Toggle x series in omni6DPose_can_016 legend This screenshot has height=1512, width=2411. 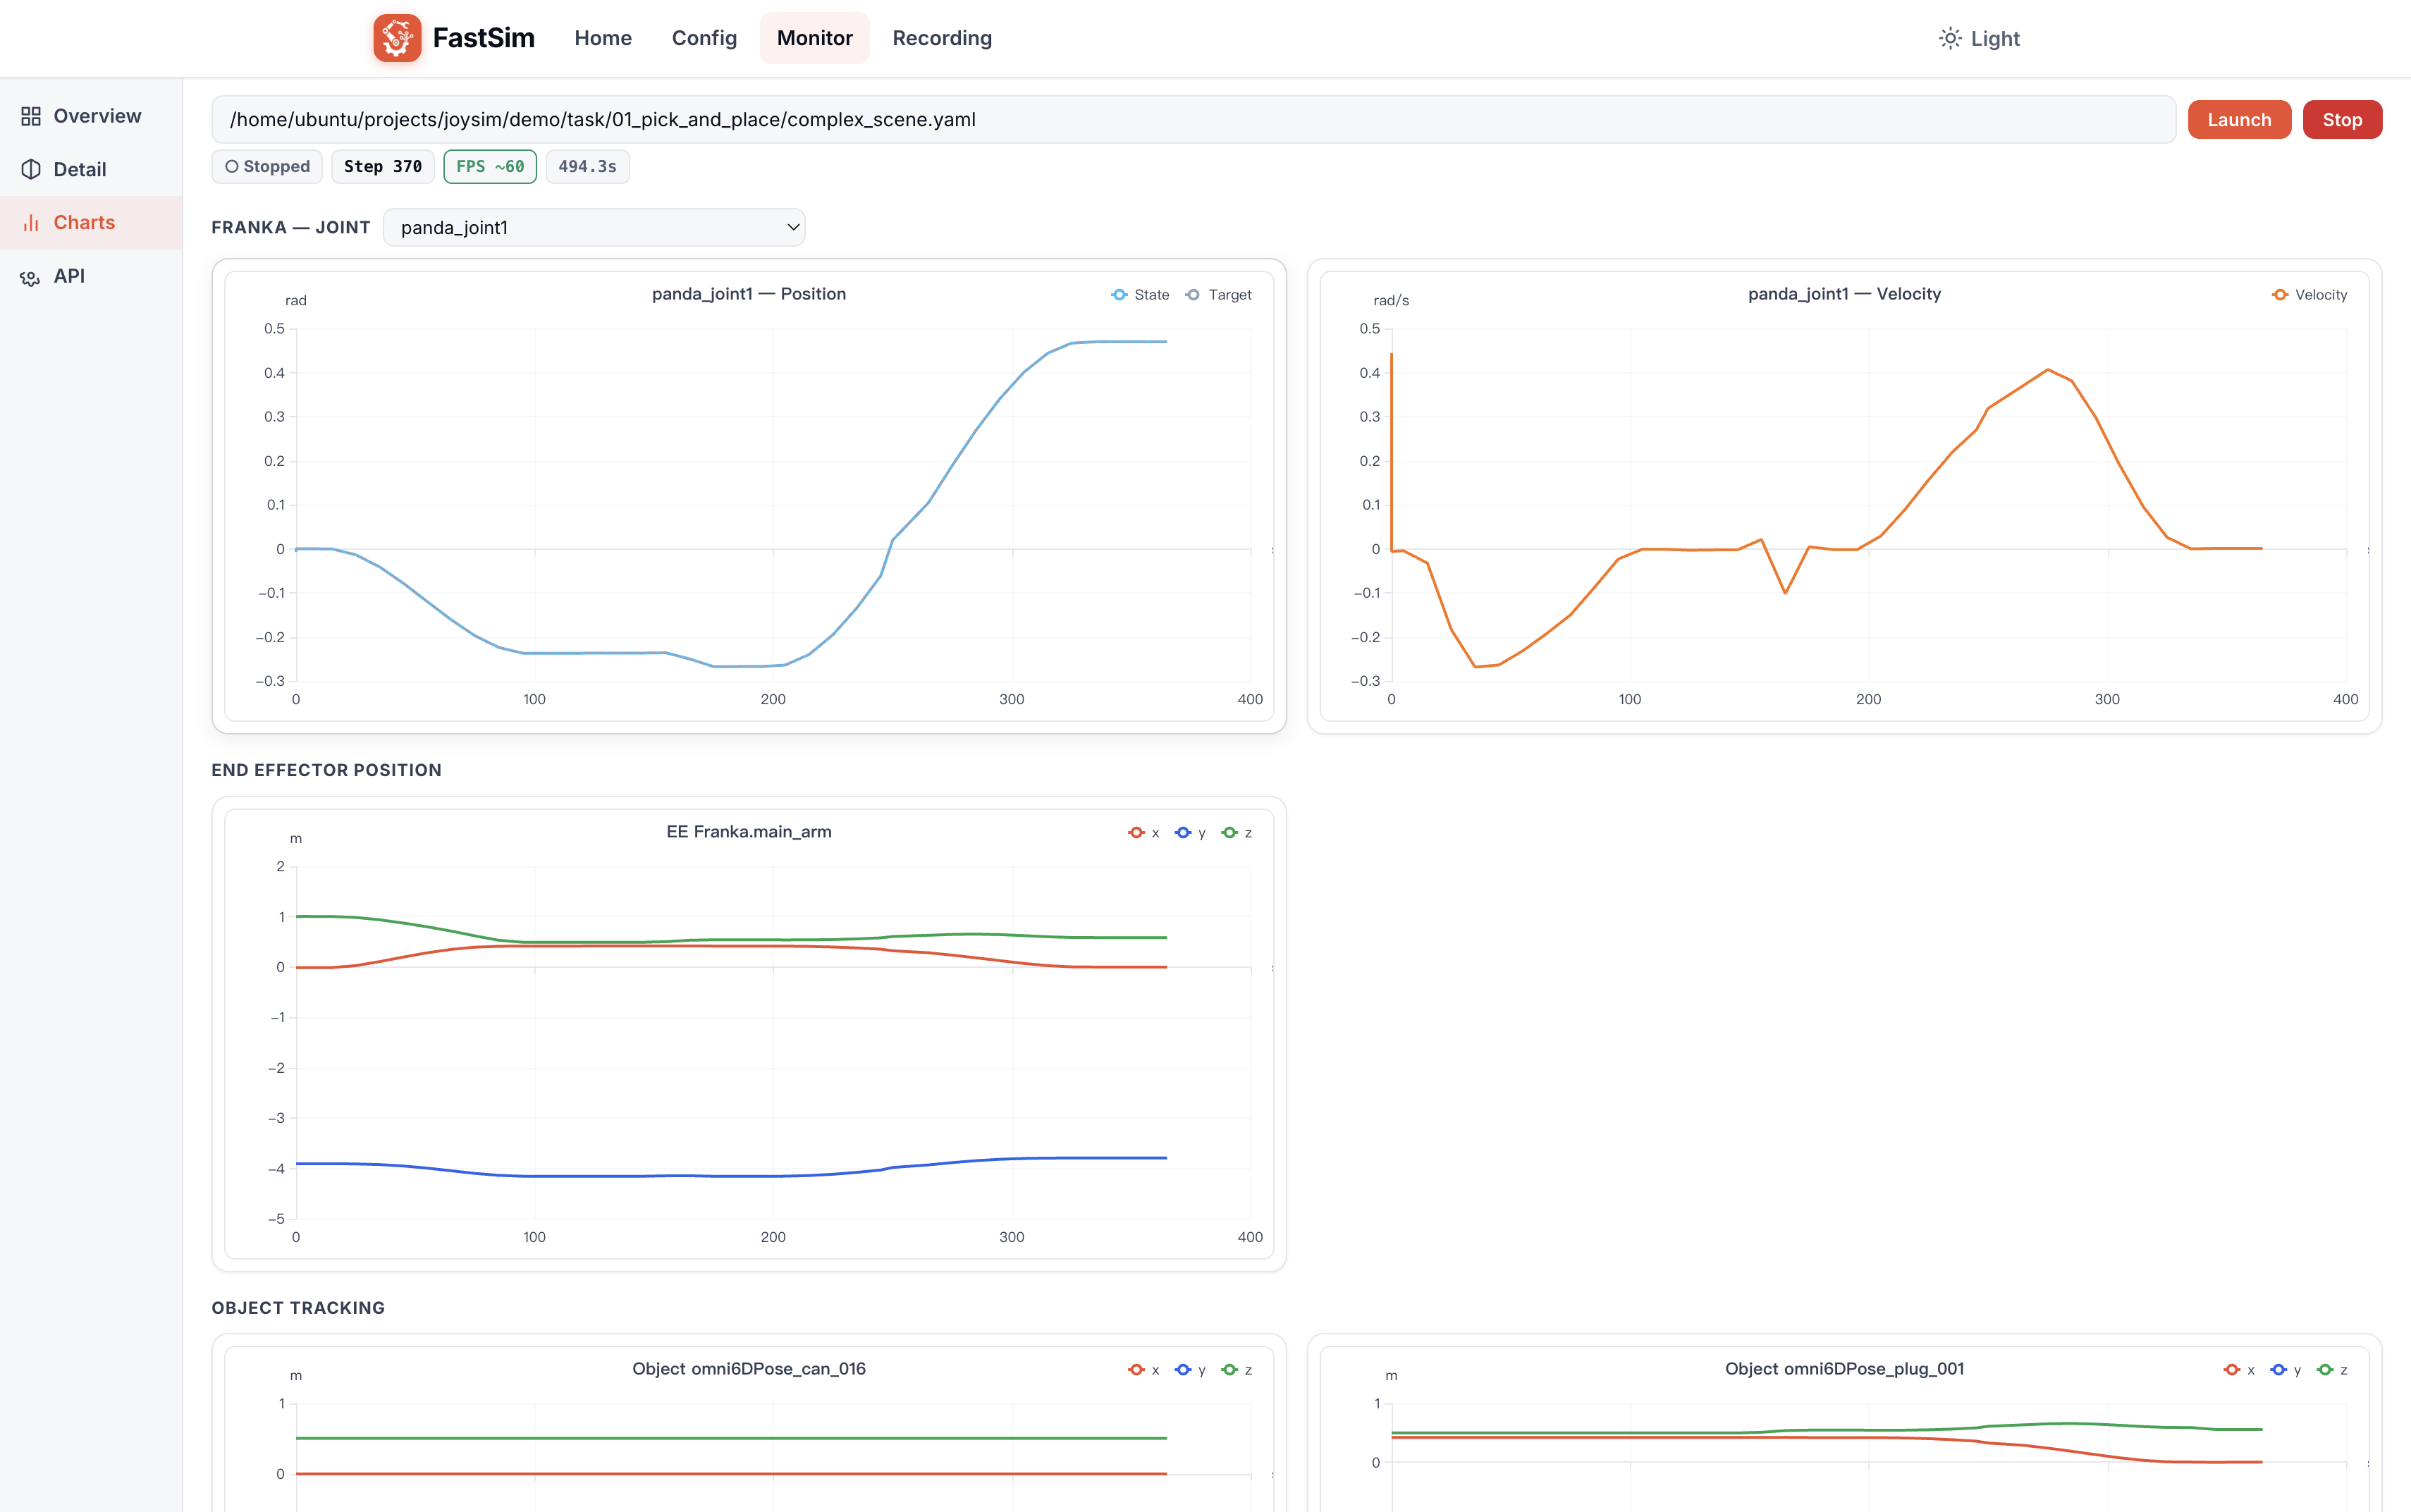click(1144, 1370)
